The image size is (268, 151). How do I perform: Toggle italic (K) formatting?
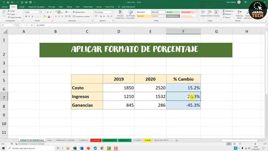29,16
